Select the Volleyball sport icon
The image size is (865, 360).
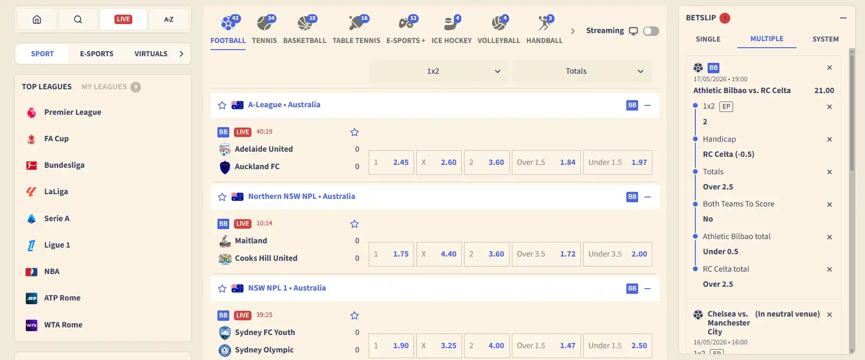[x=499, y=23]
